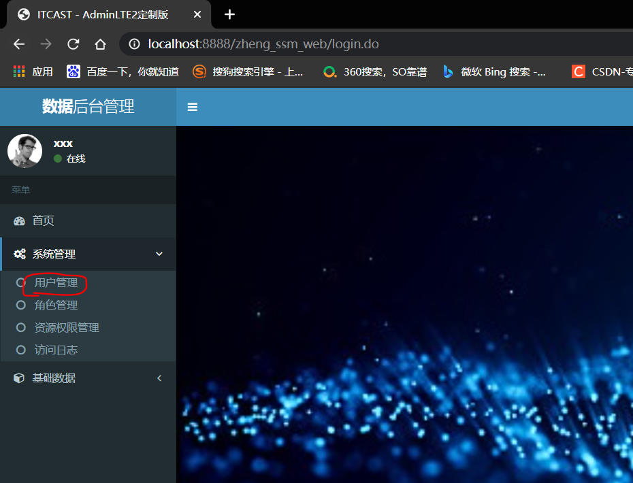Image resolution: width=633 pixels, height=483 pixels.
Task: Open 访问日志 submenu item
Action: click(x=88, y=350)
